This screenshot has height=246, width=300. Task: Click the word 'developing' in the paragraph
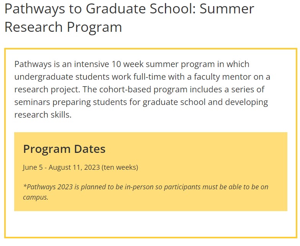coord(246,102)
